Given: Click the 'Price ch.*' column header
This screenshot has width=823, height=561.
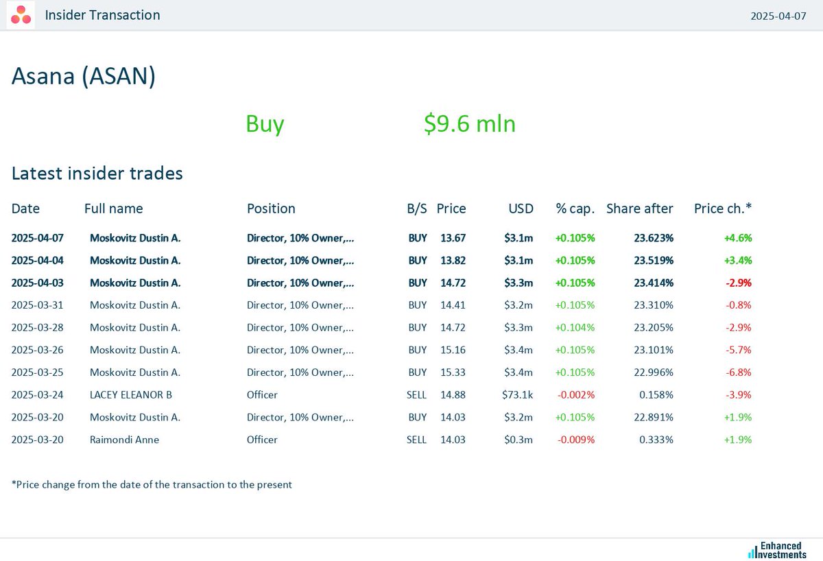Looking at the screenshot, I should click(x=723, y=208).
